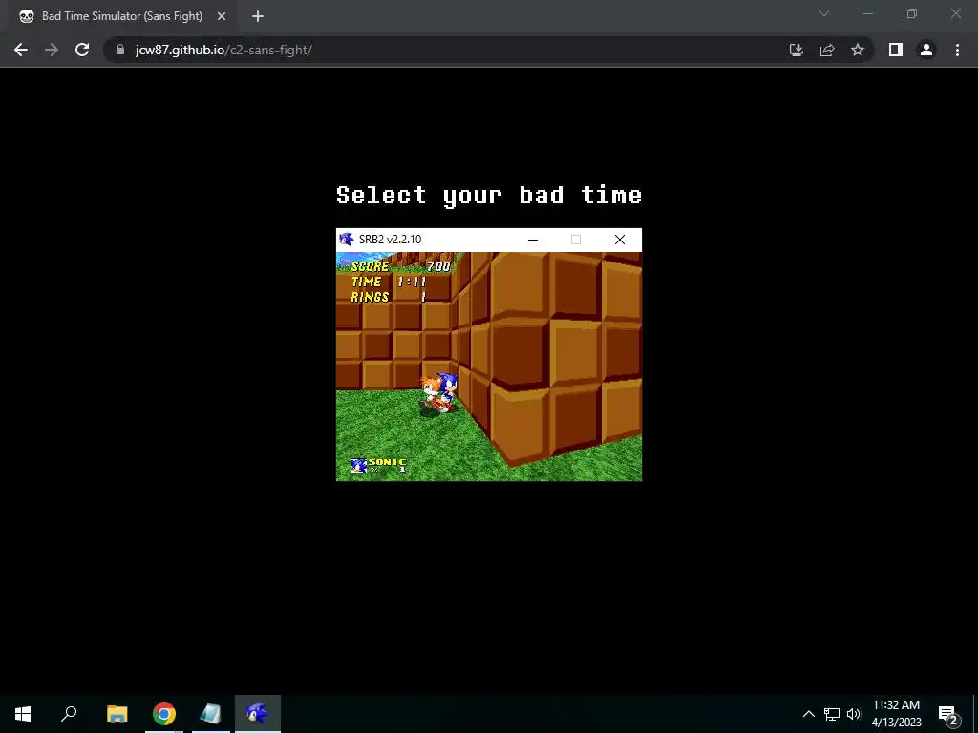The height and width of the screenshot is (733, 978).
Task: Open File Explorer from the taskbar
Action: pos(117,714)
